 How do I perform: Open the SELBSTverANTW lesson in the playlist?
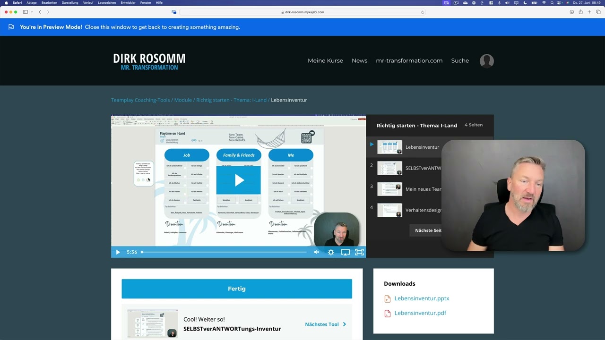(x=423, y=168)
